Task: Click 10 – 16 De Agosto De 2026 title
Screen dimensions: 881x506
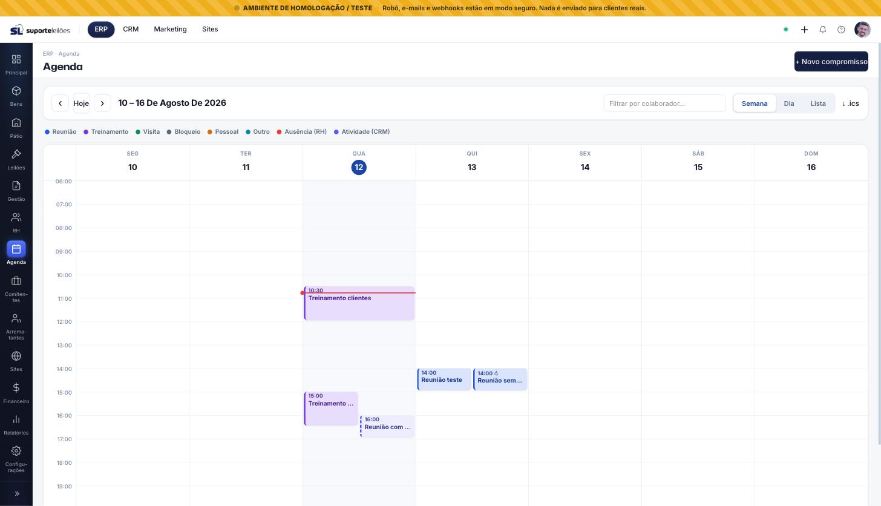Action: click(172, 103)
